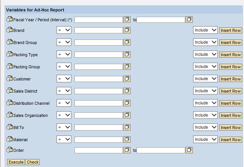Open value help for Sales District field
Viewport: 244px width, 167px height.
pyautogui.click(x=127, y=91)
